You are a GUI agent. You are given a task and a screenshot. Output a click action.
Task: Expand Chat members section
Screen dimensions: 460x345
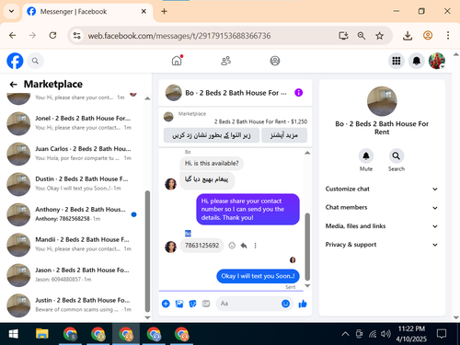click(382, 208)
